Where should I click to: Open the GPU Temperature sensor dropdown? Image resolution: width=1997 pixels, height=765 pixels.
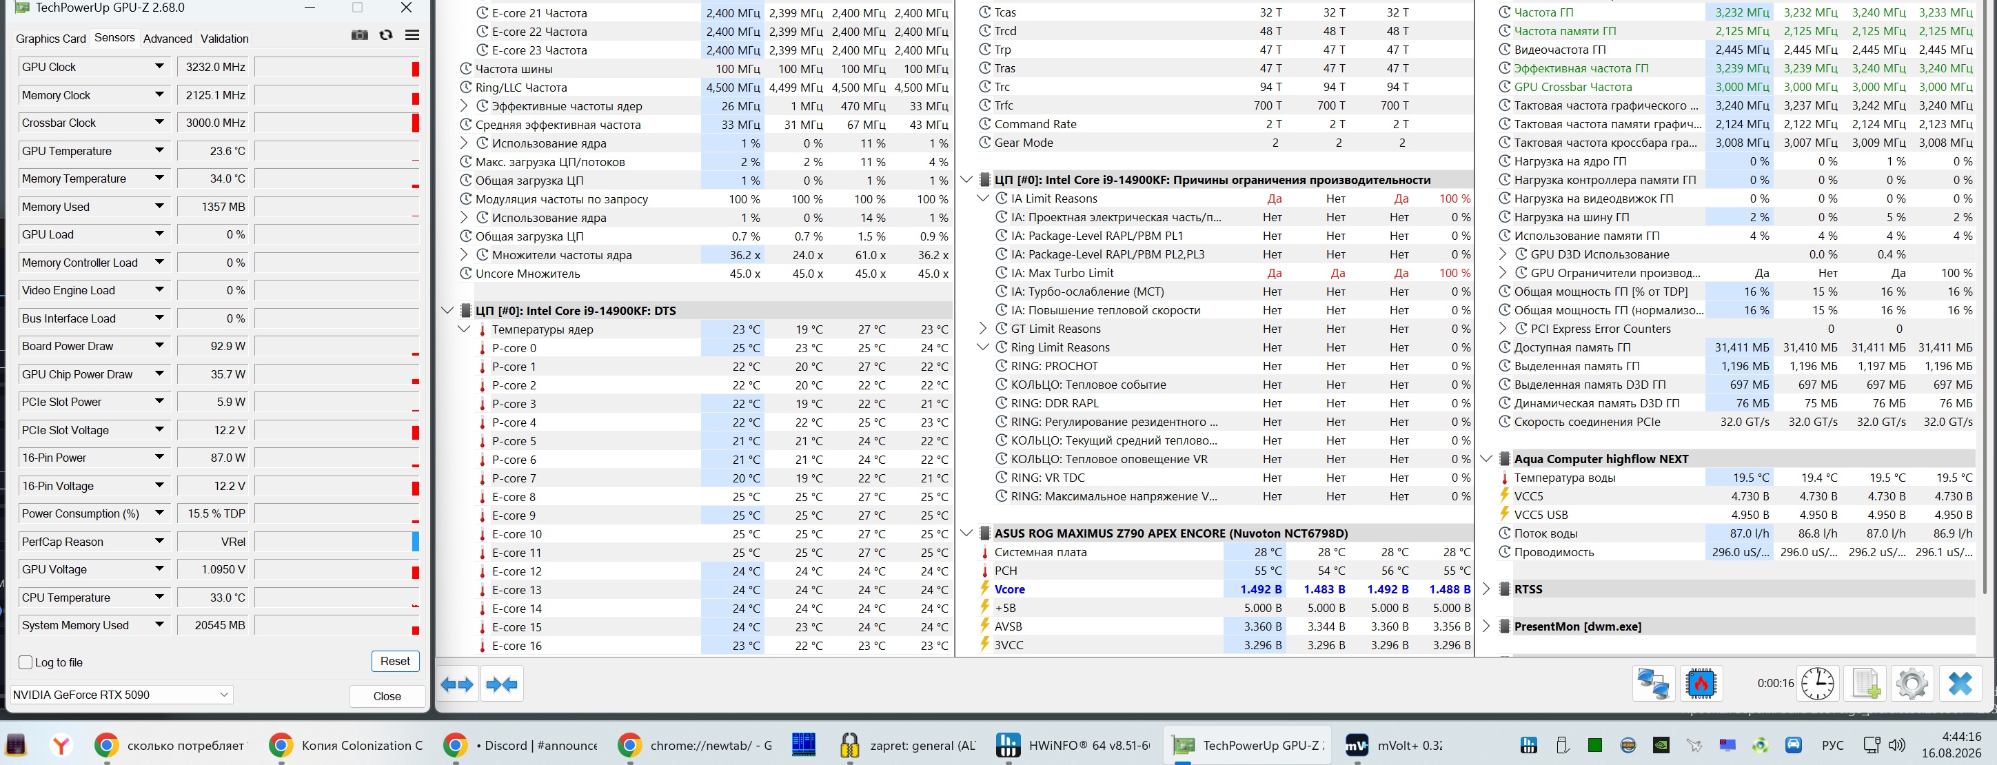tap(159, 151)
